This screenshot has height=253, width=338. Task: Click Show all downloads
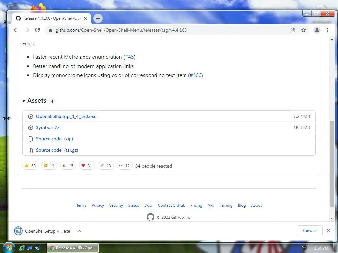(x=310, y=231)
